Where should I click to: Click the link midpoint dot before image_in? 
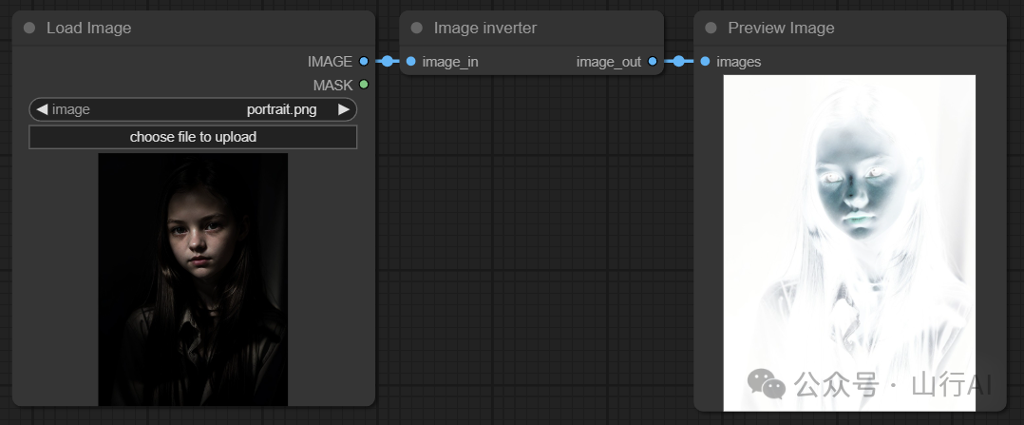click(x=387, y=62)
